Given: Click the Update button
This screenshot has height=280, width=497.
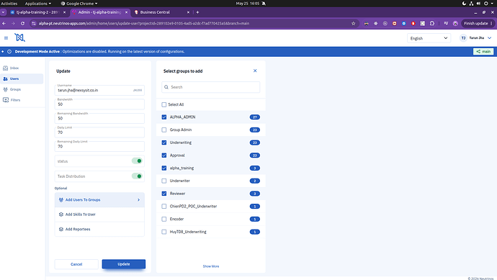Looking at the screenshot, I should (124, 264).
